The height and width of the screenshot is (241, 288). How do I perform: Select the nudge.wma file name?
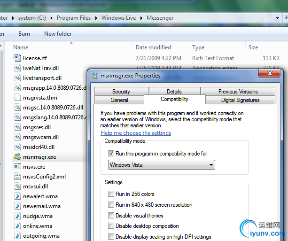click(38, 216)
